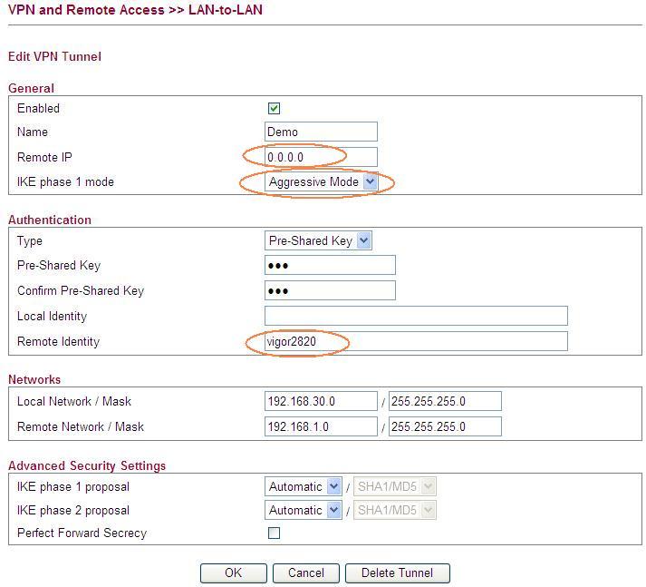Image resolution: width=646 pixels, height=587 pixels.
Task: Click the Remote Network mask field
Action: pyautogui.click(x=445, y=426)
